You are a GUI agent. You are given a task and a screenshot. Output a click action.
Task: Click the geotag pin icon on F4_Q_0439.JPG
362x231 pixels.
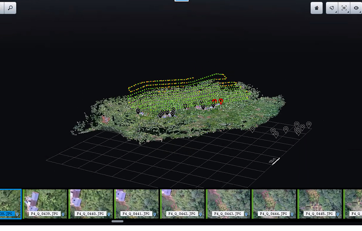(63, 214)
